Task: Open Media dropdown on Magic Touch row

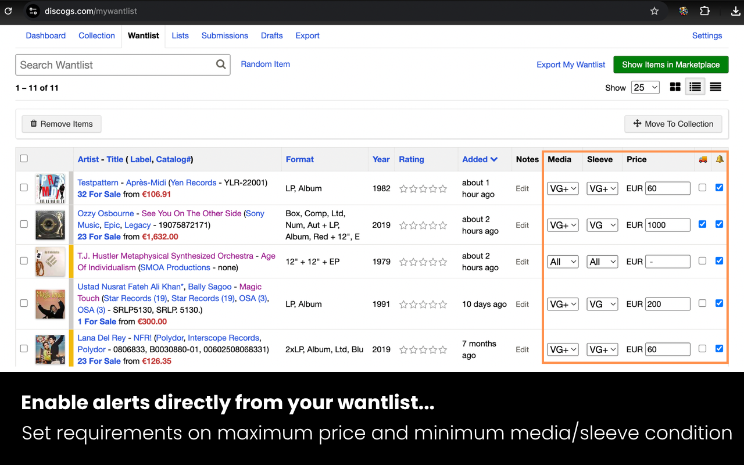Action: 563,304
